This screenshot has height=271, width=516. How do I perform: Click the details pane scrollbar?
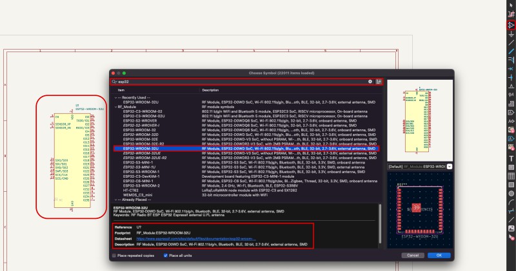pyautogui.click(x=380, y=223)
